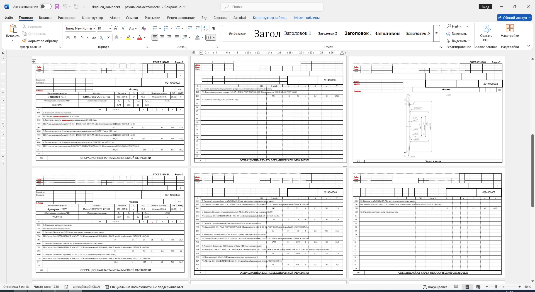Toggle the Автосохранение switch
This screenshot has width=535, height=292.
45,7
